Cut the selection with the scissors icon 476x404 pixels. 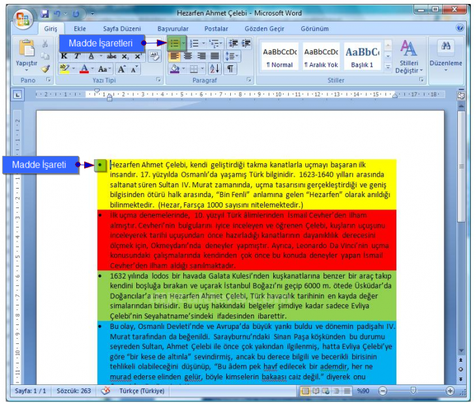pos(45,44)
